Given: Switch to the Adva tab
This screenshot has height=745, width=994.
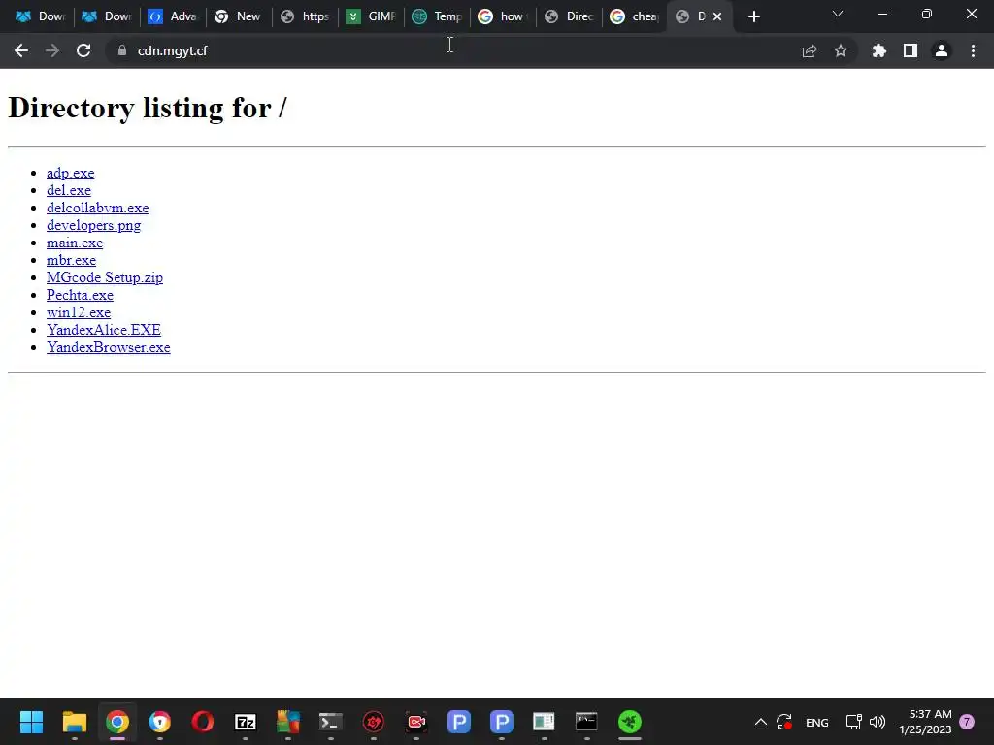Looking at the screenshot, I should click(173, 16).
